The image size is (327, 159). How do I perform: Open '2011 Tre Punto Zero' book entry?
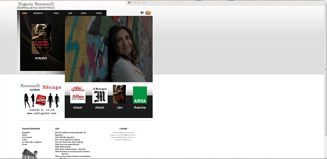click(x=69, y=142)
